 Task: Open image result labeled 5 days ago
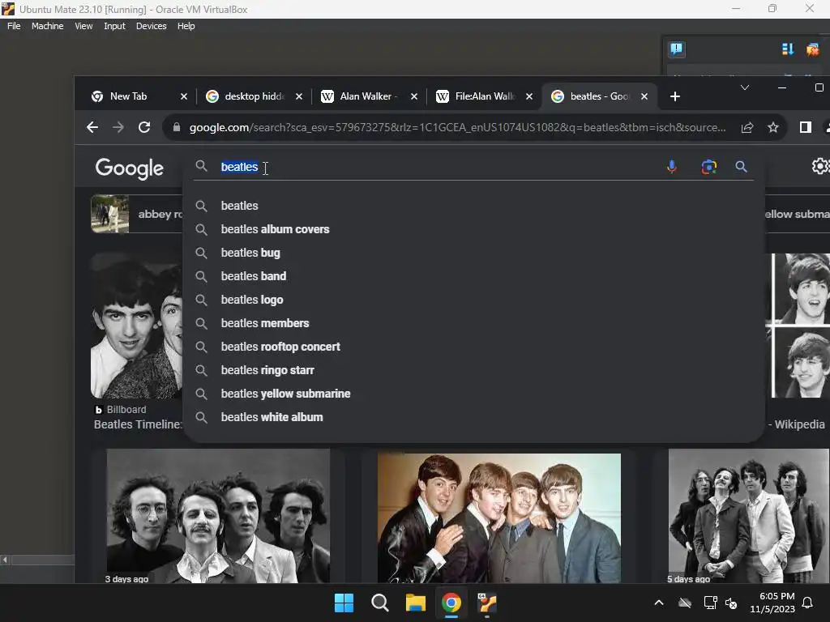(748, 516)
